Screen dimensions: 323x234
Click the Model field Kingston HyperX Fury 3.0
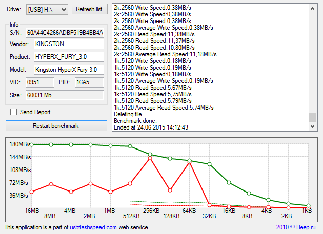(69, 70)
